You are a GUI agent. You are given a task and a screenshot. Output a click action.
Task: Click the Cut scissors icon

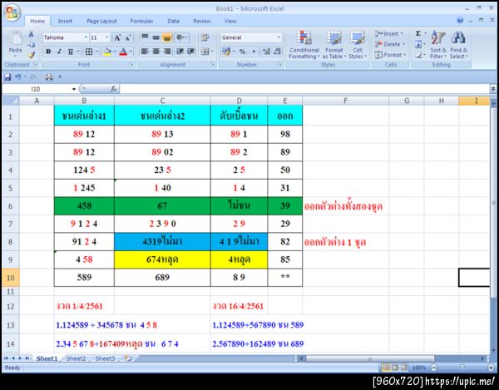coord(32,34)
